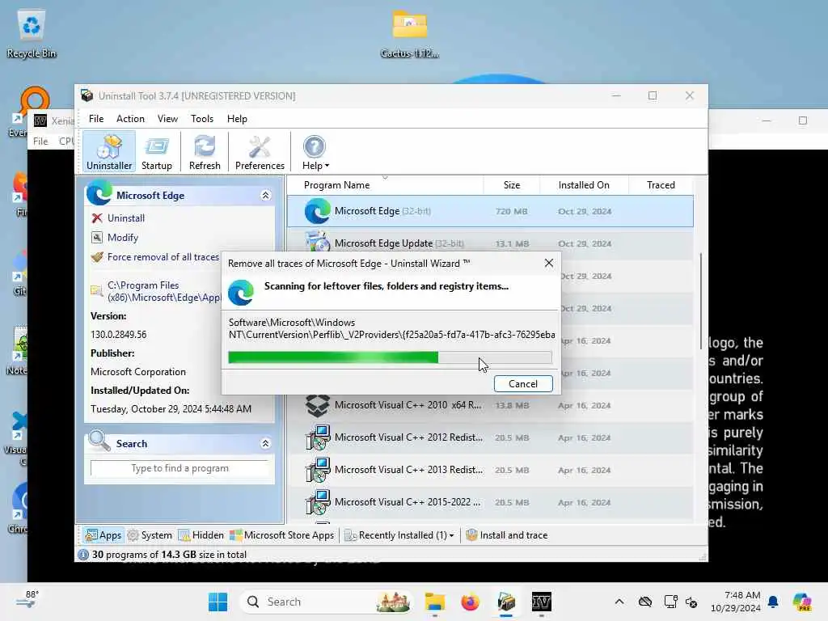Collapse the Search panel
Screen dimensions: 828x621
point(265,444)
